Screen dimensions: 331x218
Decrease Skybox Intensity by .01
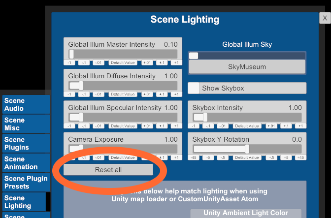coord(223,126)
